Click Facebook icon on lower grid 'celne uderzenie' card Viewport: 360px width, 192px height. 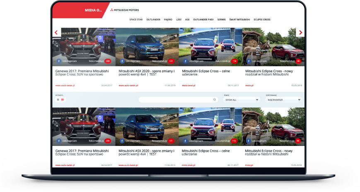click(x=185, y=141)
